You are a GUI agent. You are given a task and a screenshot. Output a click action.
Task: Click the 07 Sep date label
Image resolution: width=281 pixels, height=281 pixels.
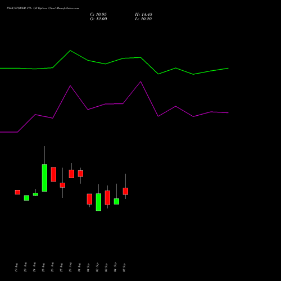click(x=124, y=268)
